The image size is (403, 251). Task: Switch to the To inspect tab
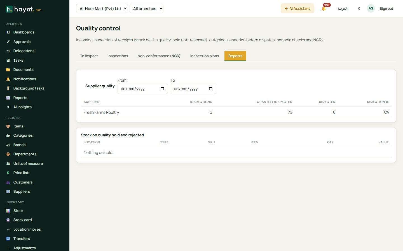[89, 56]
